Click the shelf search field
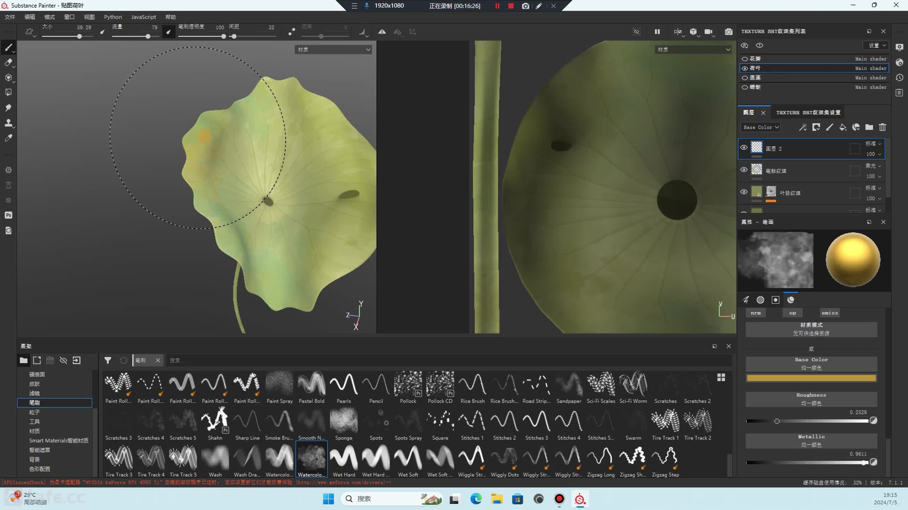 [448, 360]
